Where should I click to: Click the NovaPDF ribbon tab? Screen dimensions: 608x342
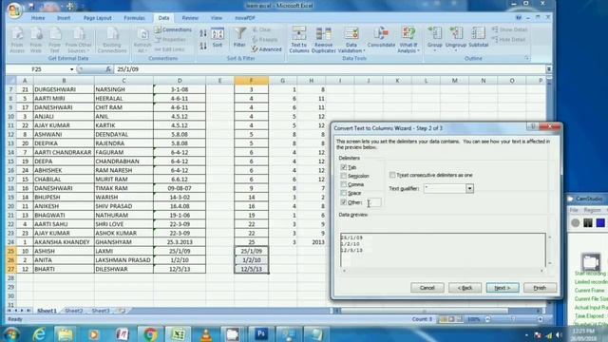click(x=245, y=18)
